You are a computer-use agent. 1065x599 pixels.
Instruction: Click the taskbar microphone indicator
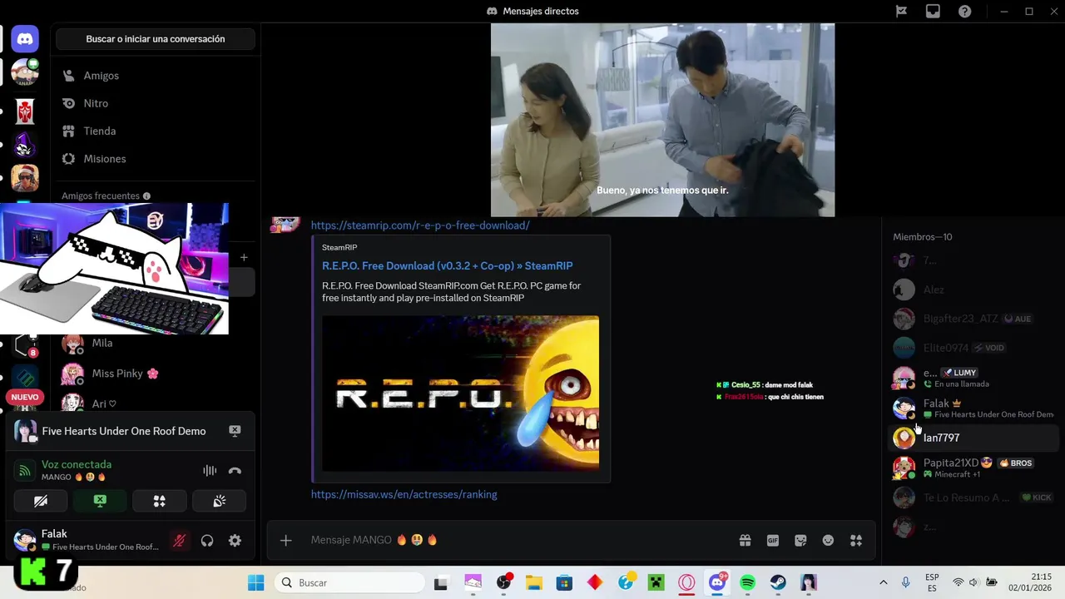click(x=905, y=582)
